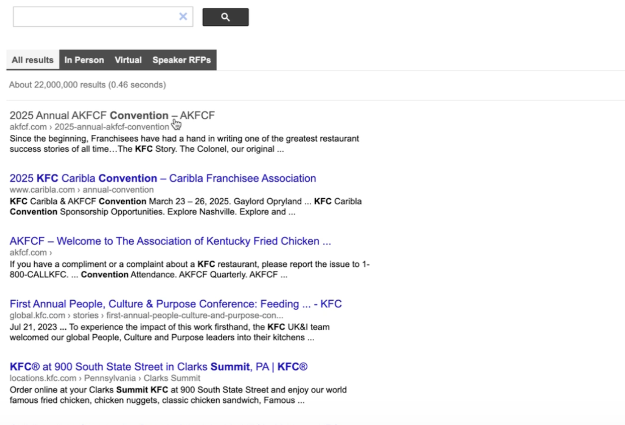Open the AKFCF Welcome to The Association link
This screenshot has width=625, height=425.
[170, 241]
